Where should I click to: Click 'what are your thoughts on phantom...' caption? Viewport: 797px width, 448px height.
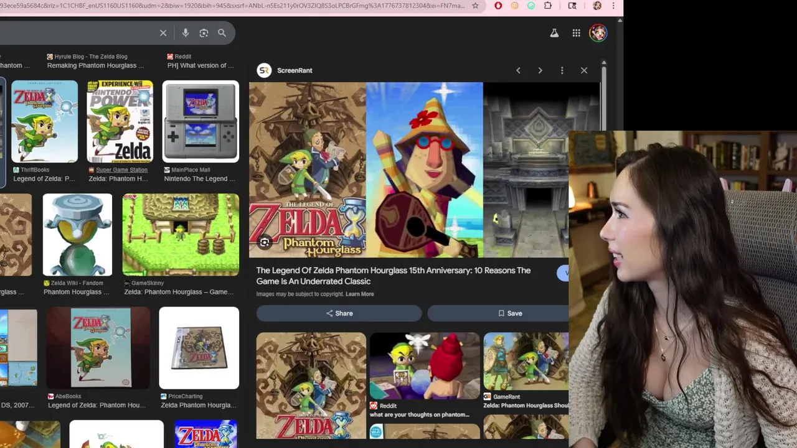420,414
